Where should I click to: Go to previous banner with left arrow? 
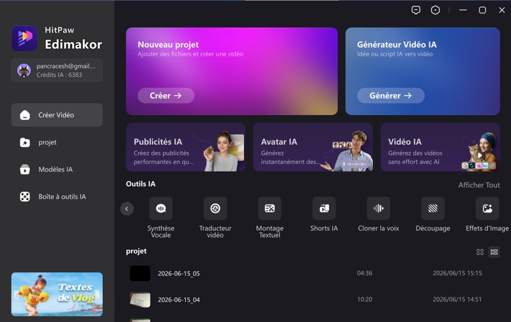coord(17,295)
